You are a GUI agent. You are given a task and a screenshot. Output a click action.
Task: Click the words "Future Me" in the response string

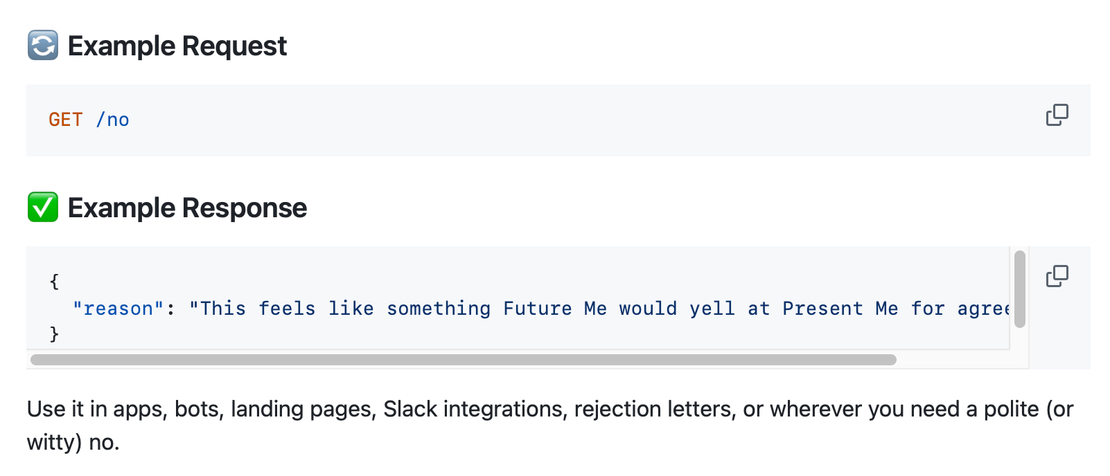click(x=555, y=309)
